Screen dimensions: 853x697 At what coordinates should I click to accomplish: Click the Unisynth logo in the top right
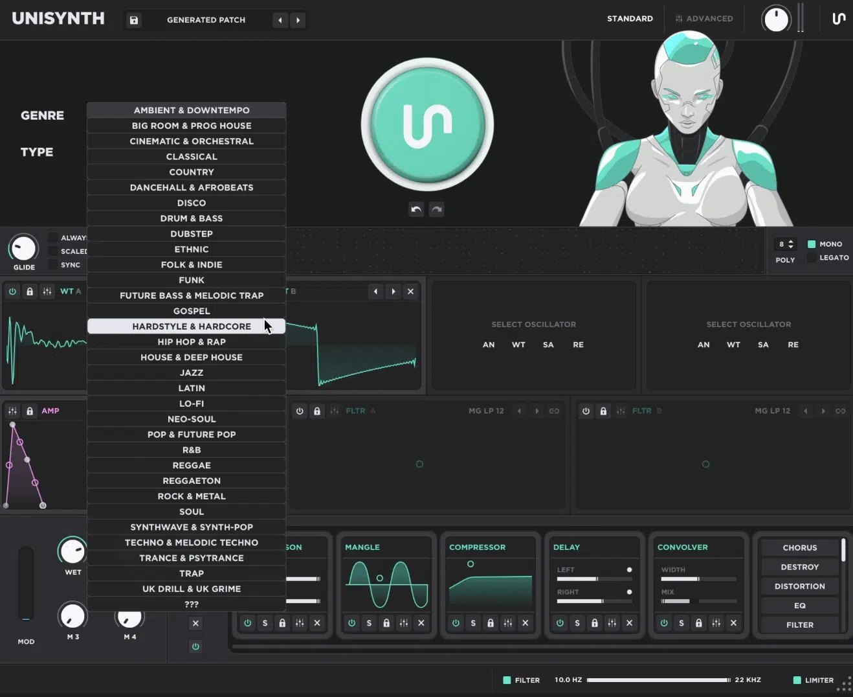tap(839, 19)
